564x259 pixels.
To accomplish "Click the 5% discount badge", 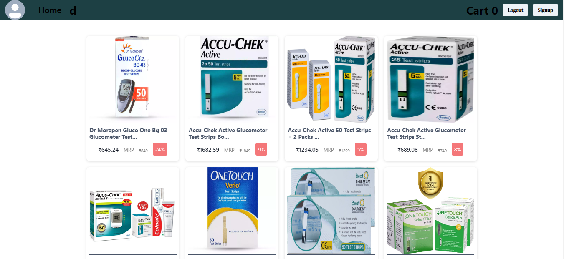I will point(361,149).
